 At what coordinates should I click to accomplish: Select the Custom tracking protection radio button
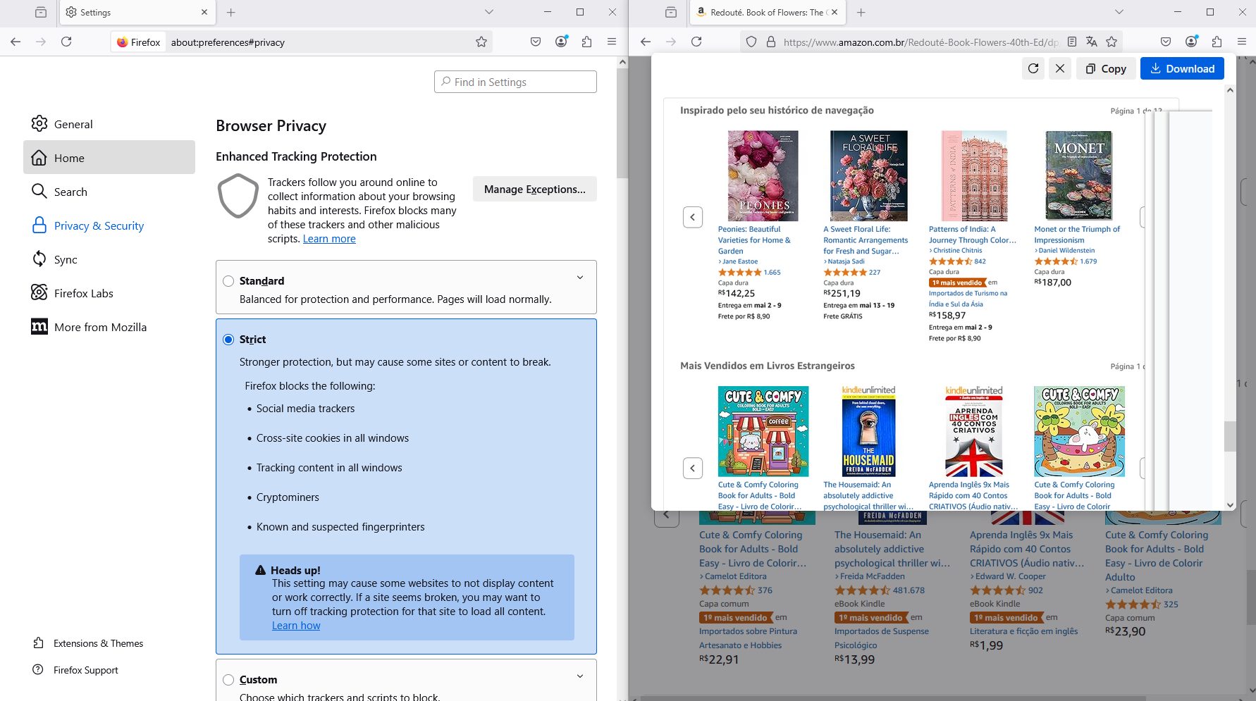click(x=228, y=680)
